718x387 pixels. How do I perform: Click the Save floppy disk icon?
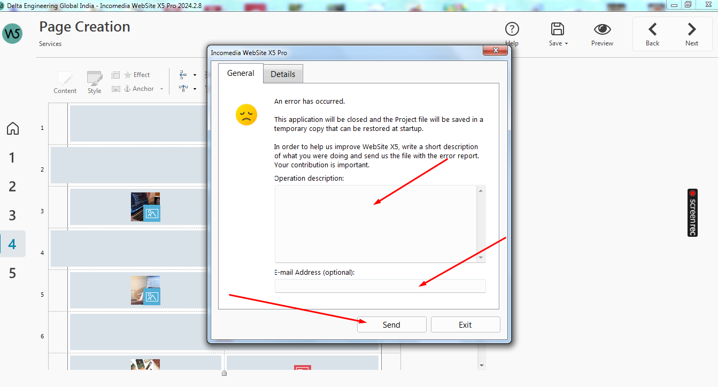point(558,29)
